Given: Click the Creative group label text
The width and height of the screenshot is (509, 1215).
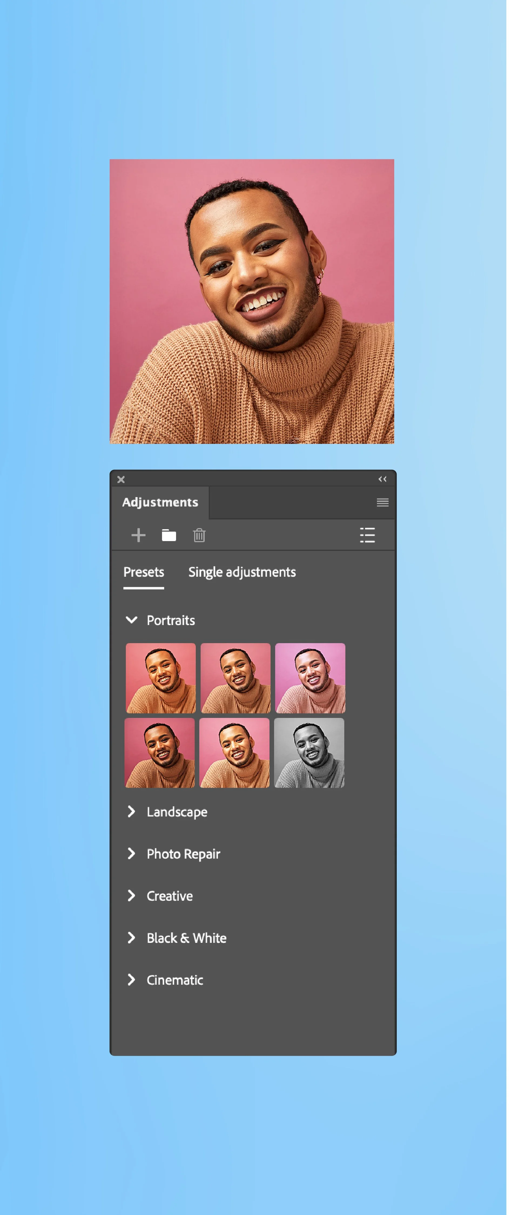Looking at the screenshot, I should [170, 896].
